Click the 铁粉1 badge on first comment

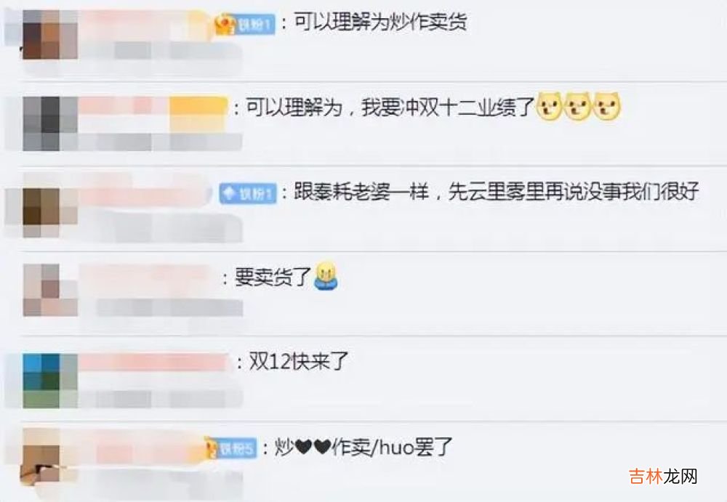click(246, 24)
